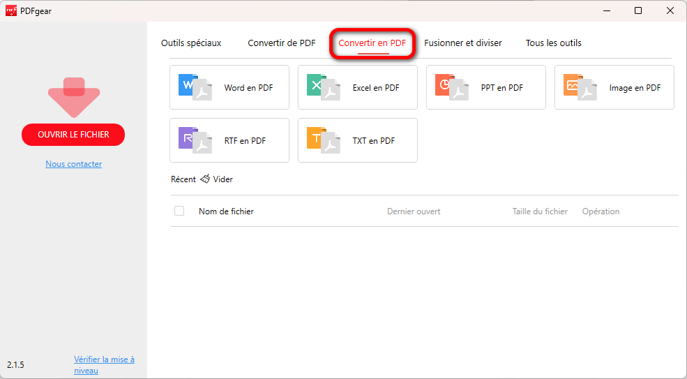This screenshot has width=687, height=379.
Task: Click the broom icon beside Vider
Action: pyautogui.click(x=204, y=179)
